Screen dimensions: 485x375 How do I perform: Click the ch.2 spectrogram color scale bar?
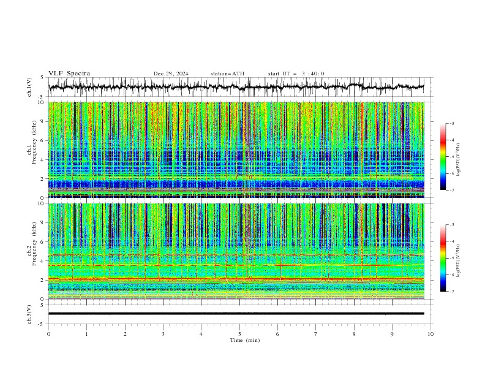pos(443,258)
